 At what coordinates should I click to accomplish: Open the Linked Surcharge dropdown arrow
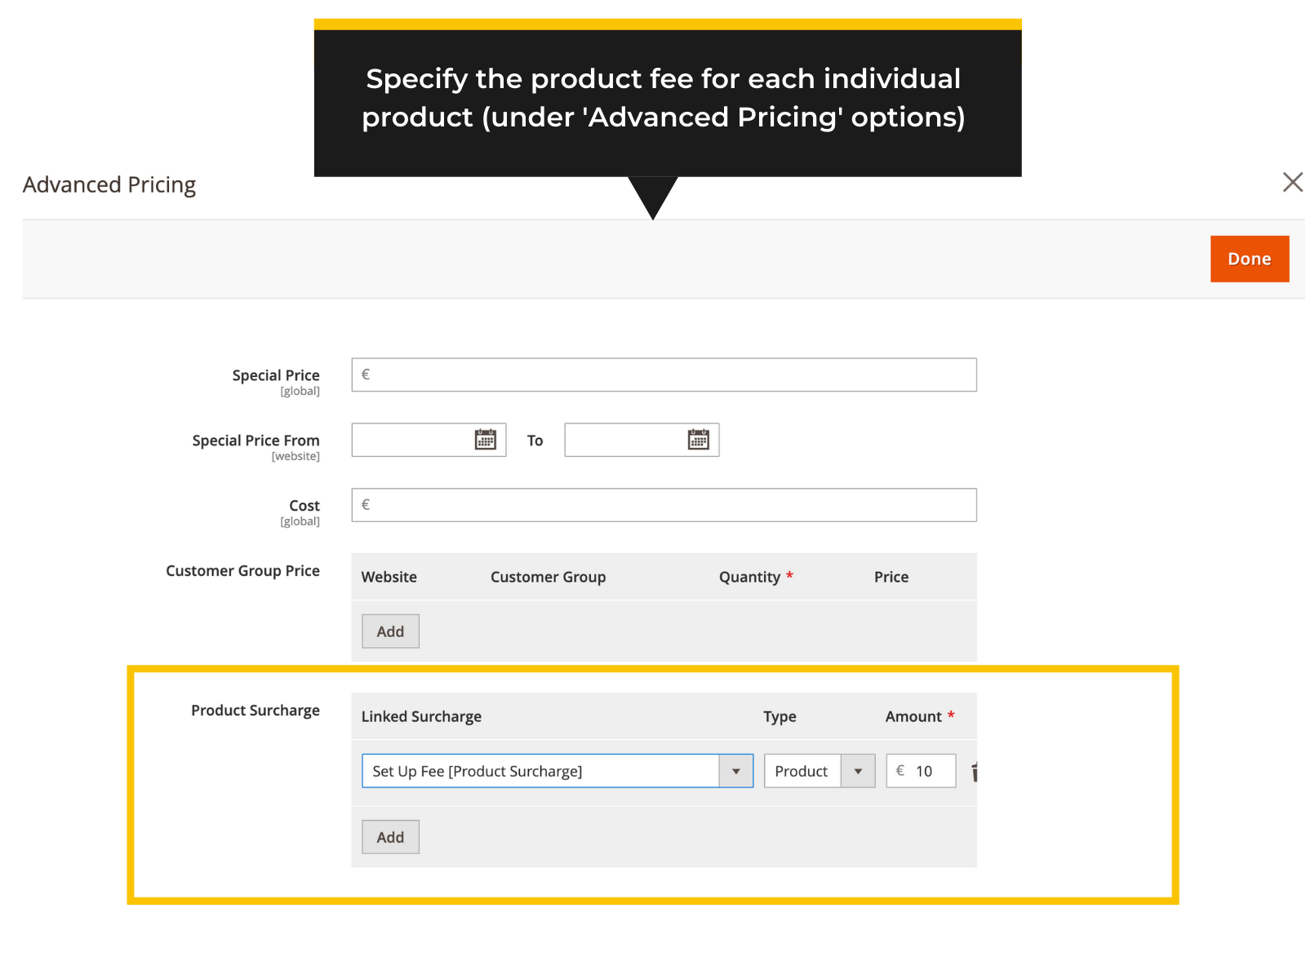pos(735,770)
